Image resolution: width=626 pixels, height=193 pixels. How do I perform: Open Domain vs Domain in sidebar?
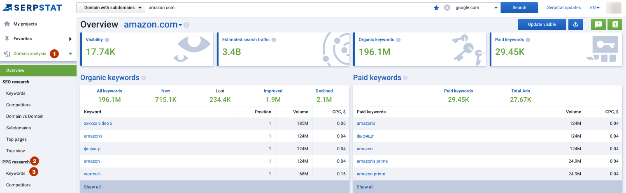click(25, 116)
